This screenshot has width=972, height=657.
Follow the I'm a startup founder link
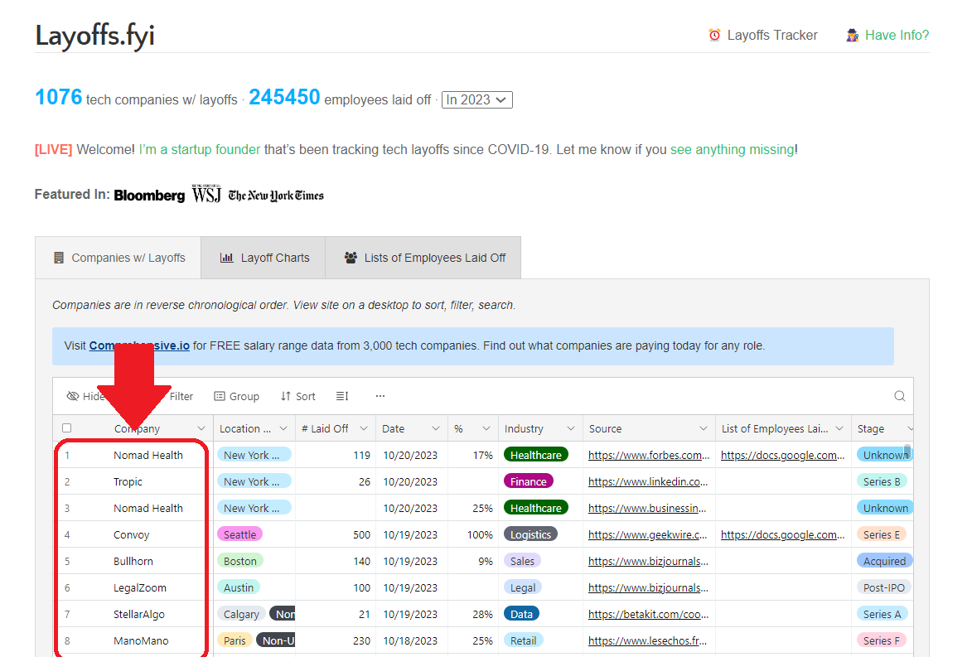tap(200, 149)
